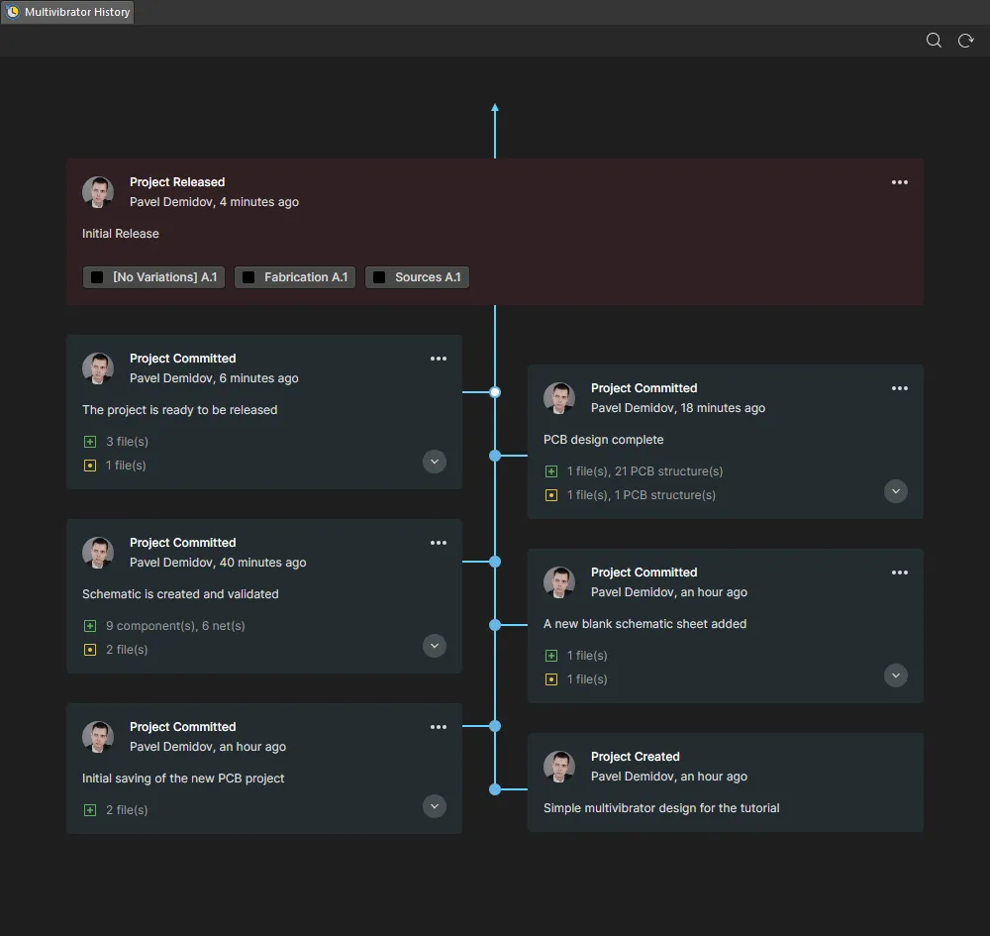Image resolution: width=990 pixels, height=936 pixels.
Task: Click 'The project is ready to be released' text
Action: [x=180, y=410]
